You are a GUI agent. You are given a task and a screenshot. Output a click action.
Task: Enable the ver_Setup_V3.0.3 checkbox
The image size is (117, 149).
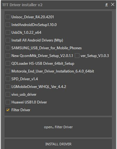pos(77,56)
